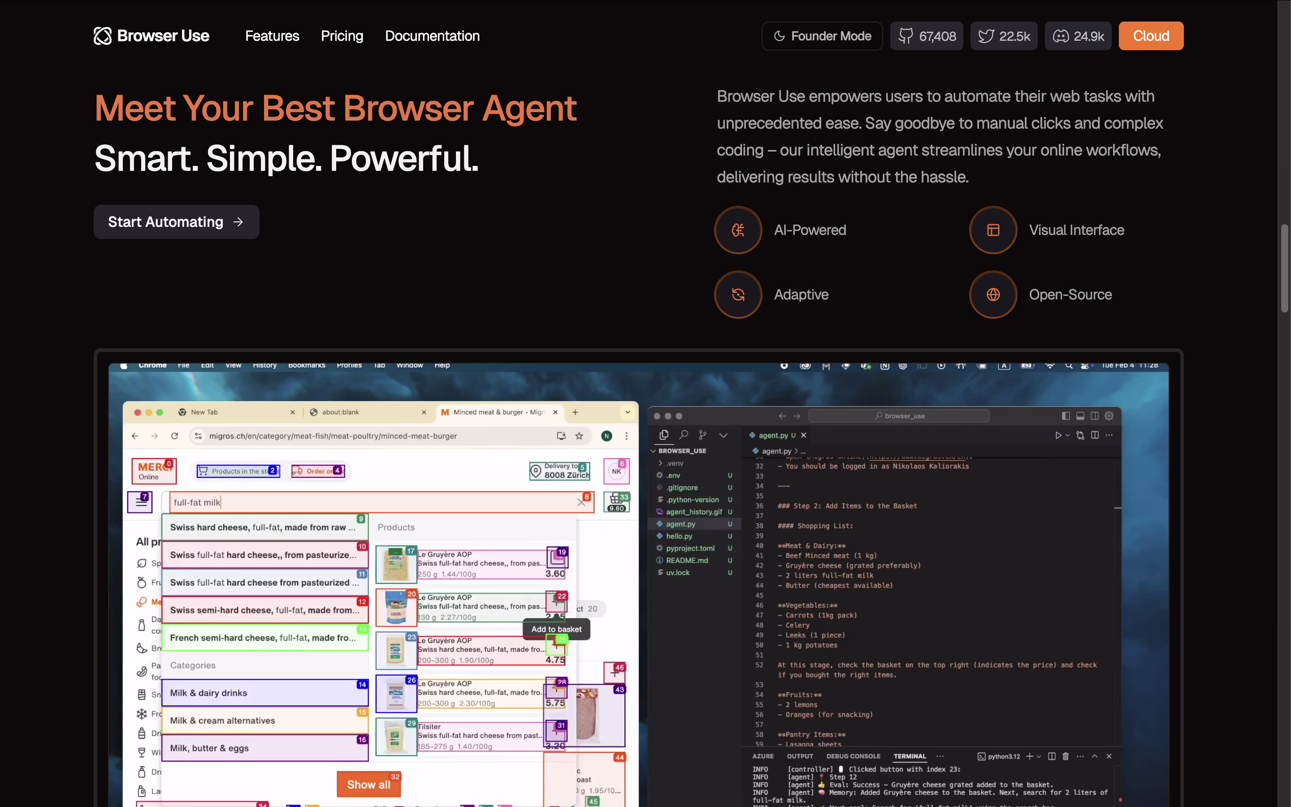Image resolution: width=1291 pixels, height=807 pixels.
Task: Run agent.py with the play icon
Action: [1057, 435]
